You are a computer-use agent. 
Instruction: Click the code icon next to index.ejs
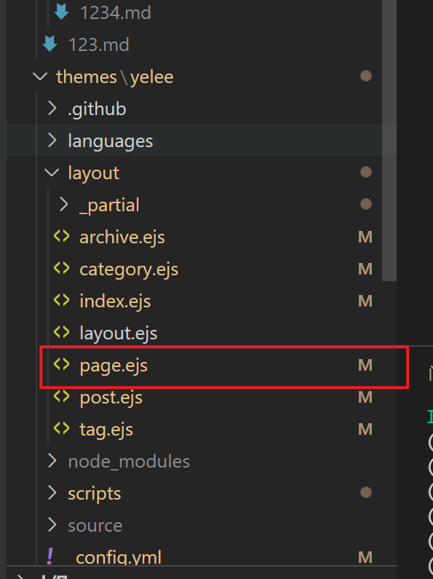[x=62, y=300]
